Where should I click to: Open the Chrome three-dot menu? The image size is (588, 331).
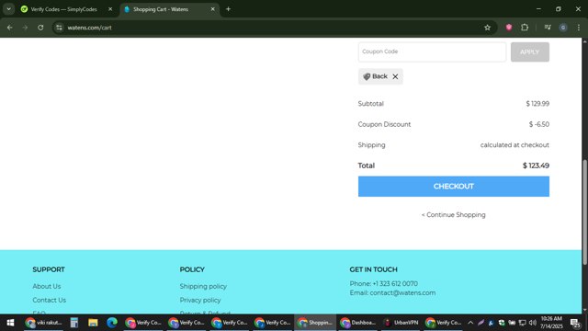coord(579,28)
